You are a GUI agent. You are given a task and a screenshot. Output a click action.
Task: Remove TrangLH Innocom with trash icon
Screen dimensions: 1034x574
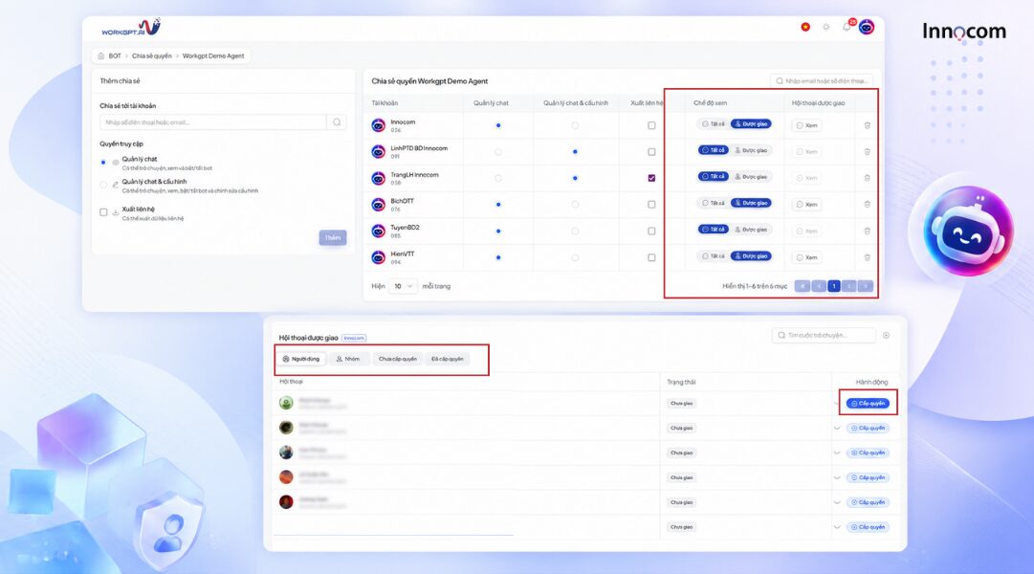(868, 178)
